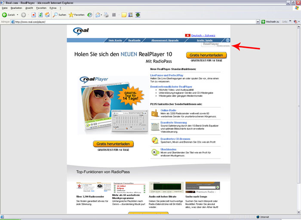This screenshot has height=220, width=301.
Task: Open the media/history green globe icon
Action: click(x=89, y=15)
